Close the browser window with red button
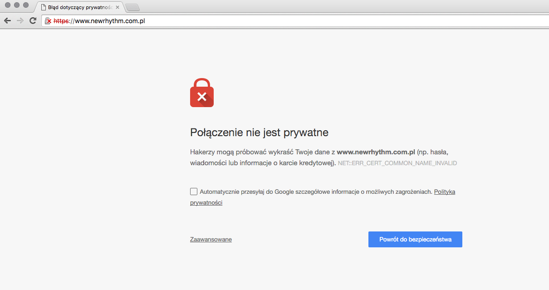Screen dimensions: 549x290 tap(8, 5)
